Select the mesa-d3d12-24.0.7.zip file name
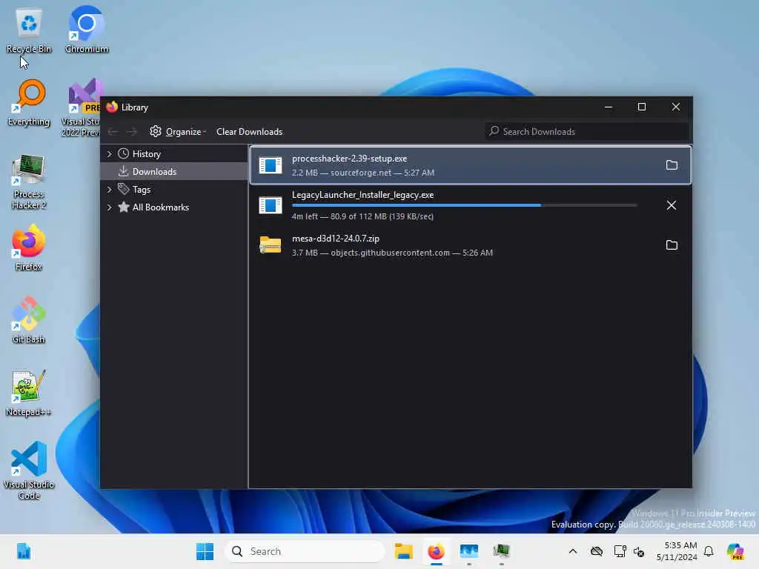759x569 pixels. 336,239
